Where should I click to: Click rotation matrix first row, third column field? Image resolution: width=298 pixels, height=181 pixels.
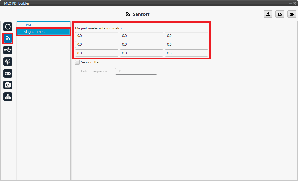tap(186, 36)
